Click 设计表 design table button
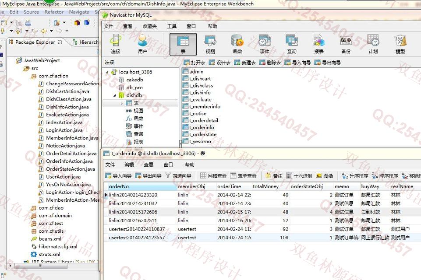Screen dimensions: 421x280 tap(220, 63)
